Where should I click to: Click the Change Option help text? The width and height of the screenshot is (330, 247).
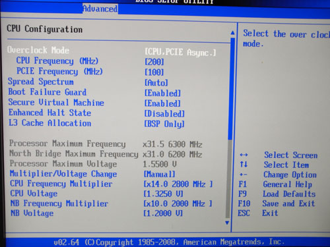click(290, 175)
